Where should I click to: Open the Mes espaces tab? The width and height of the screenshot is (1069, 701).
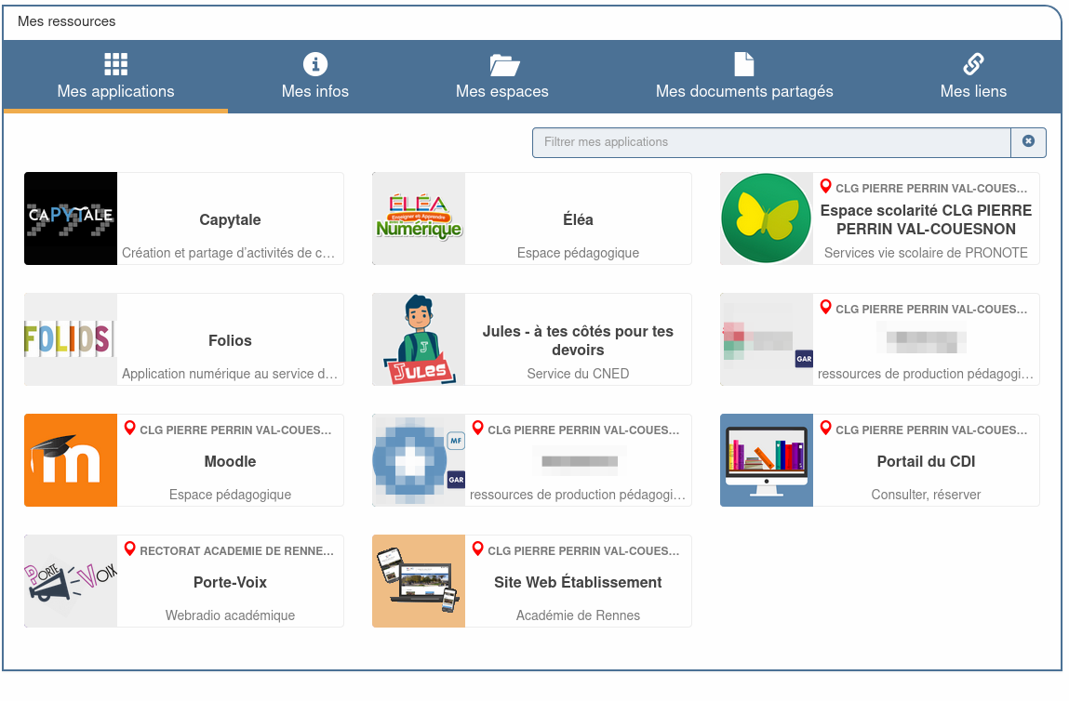tap(502, 77)
